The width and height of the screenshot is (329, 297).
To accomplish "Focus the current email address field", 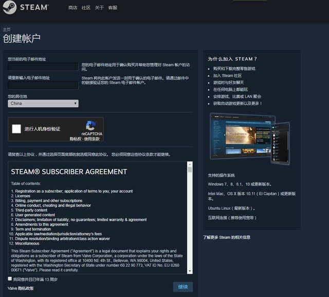I will [43, 66].
